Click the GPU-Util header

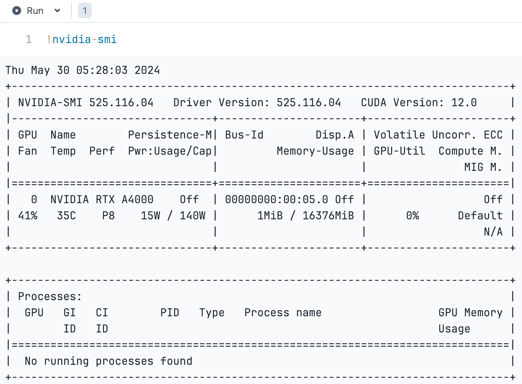(399, 151)
